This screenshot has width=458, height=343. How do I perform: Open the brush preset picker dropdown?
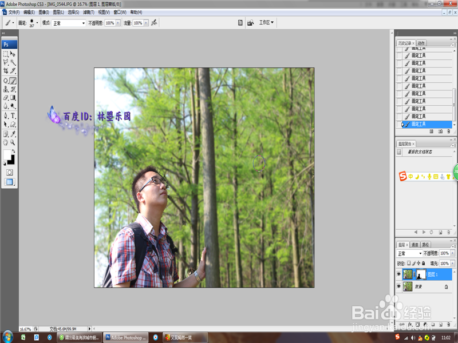[37, 23]
